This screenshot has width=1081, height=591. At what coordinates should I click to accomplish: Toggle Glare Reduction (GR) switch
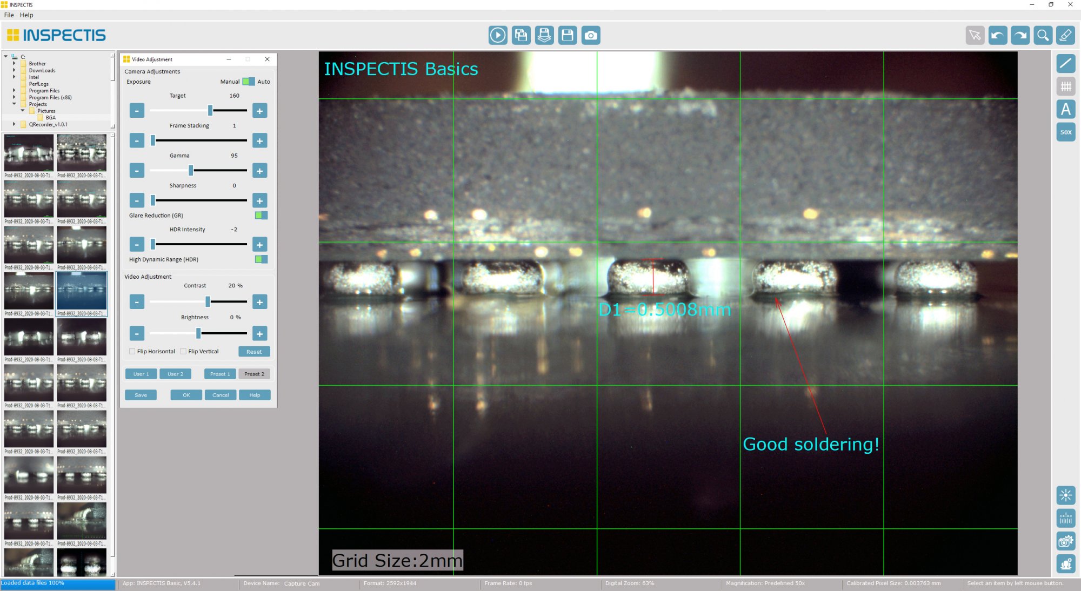click(x=261, y=216)
